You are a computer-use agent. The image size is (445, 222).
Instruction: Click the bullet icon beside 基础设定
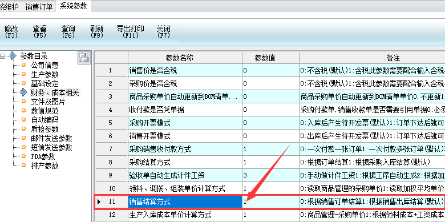coord(24,83)
